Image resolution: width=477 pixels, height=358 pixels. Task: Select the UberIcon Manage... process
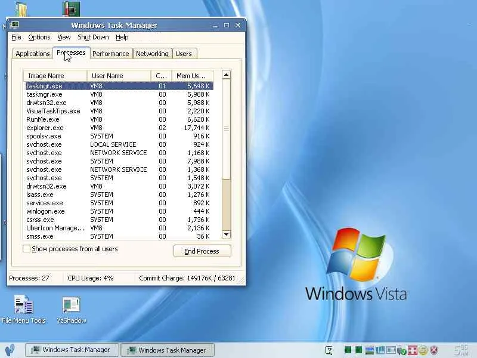pos(119,228)
